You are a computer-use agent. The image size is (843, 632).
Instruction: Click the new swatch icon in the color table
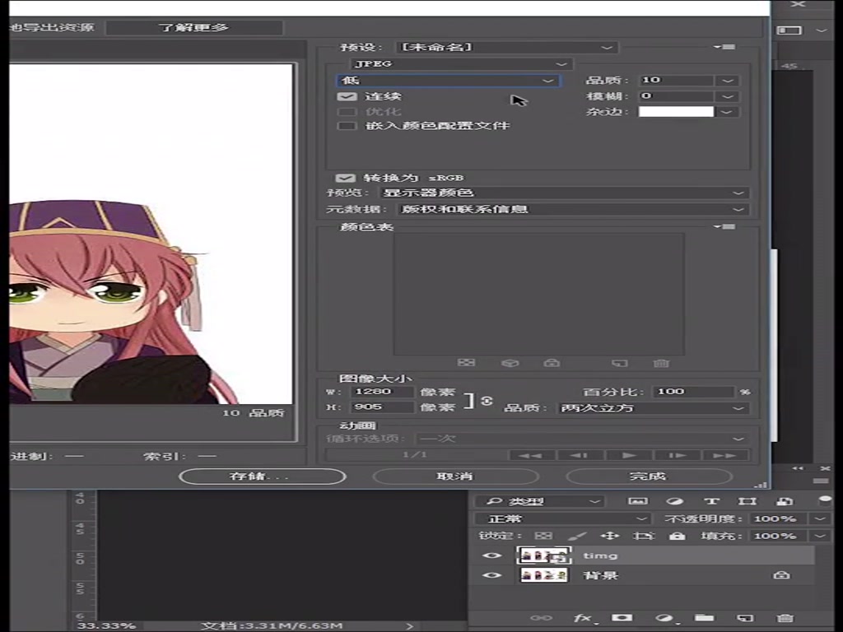[x=620, y=363]
